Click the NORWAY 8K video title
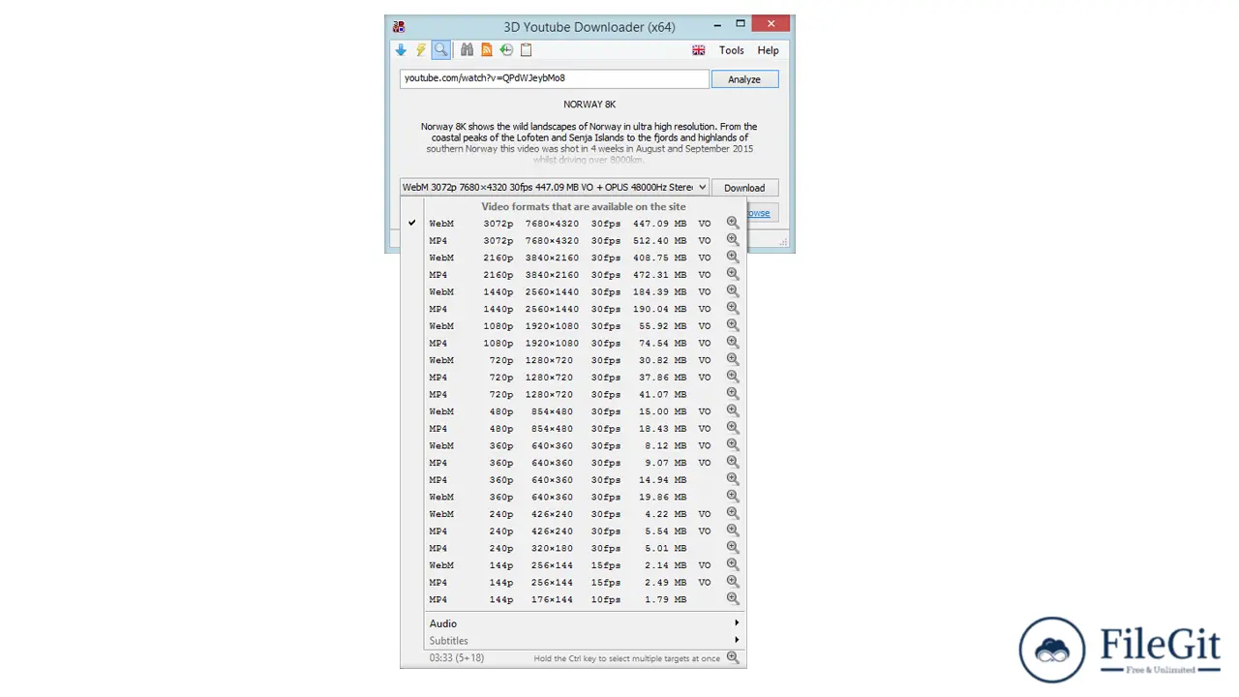The width and height of the screenshot is (1239, 697). click(589, 105)
